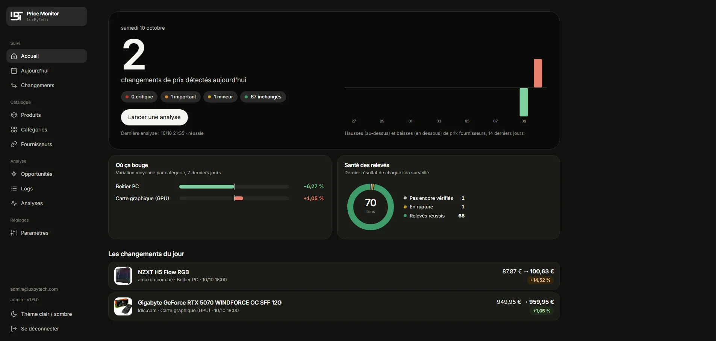Image resolution: width=716 pixels, height=341 pixels.
Task: Open the Accueil menu item
Action: pyautogui.click(x=47, y=56)
